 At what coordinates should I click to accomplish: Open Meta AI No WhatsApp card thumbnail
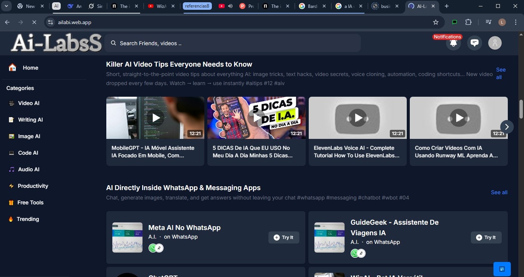127,237
